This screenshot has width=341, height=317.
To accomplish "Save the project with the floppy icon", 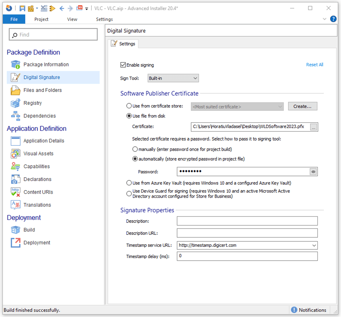I will tap(22, 8).
